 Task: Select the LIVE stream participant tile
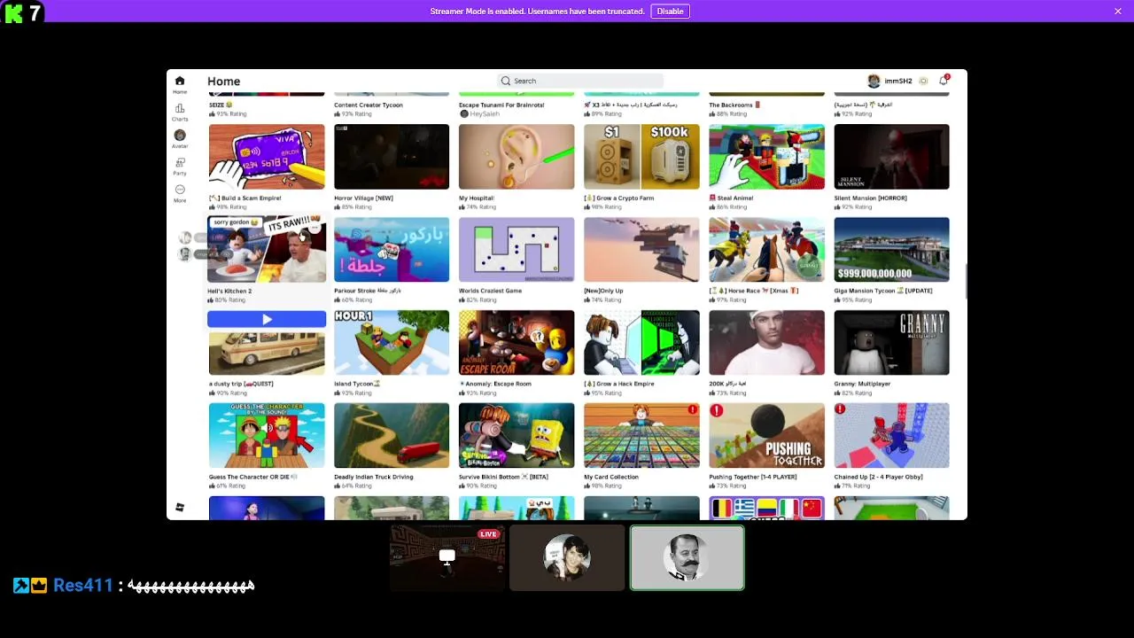tap(447, 557)
